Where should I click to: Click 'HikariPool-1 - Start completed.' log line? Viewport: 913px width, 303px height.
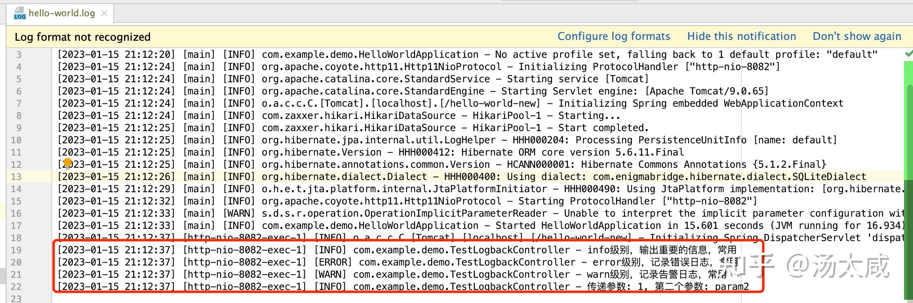click(353, 128)
